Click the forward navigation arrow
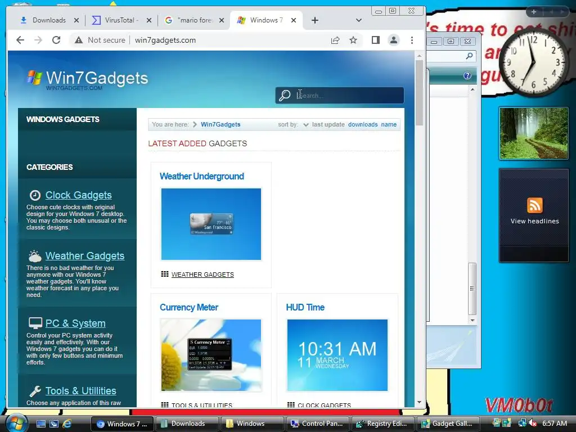 pyautogui.click(x=38, y=40)
